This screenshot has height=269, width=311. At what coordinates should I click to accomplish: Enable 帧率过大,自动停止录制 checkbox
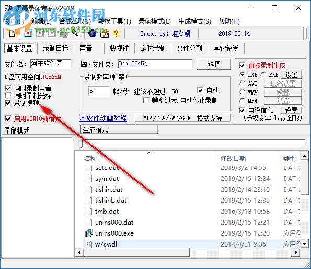pyautogui.click(x=146, y=100)
